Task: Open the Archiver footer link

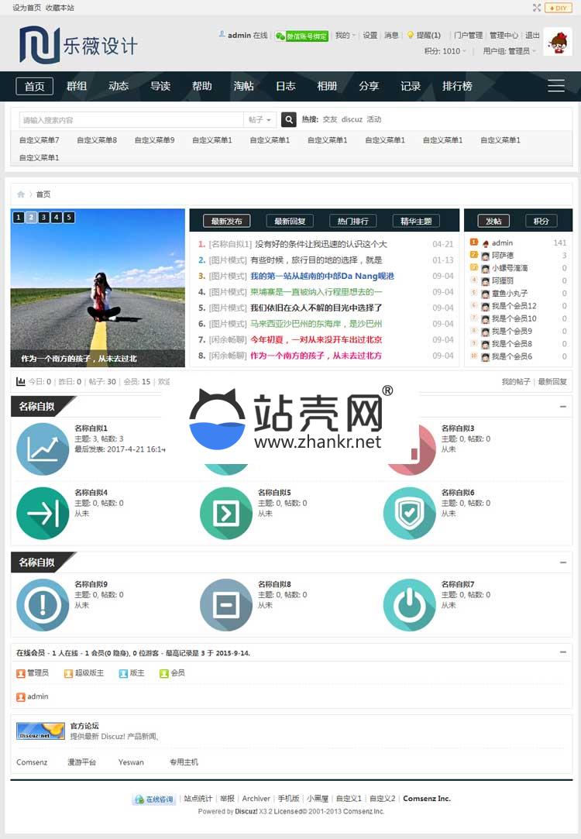Action: click(x=256, y=799)
